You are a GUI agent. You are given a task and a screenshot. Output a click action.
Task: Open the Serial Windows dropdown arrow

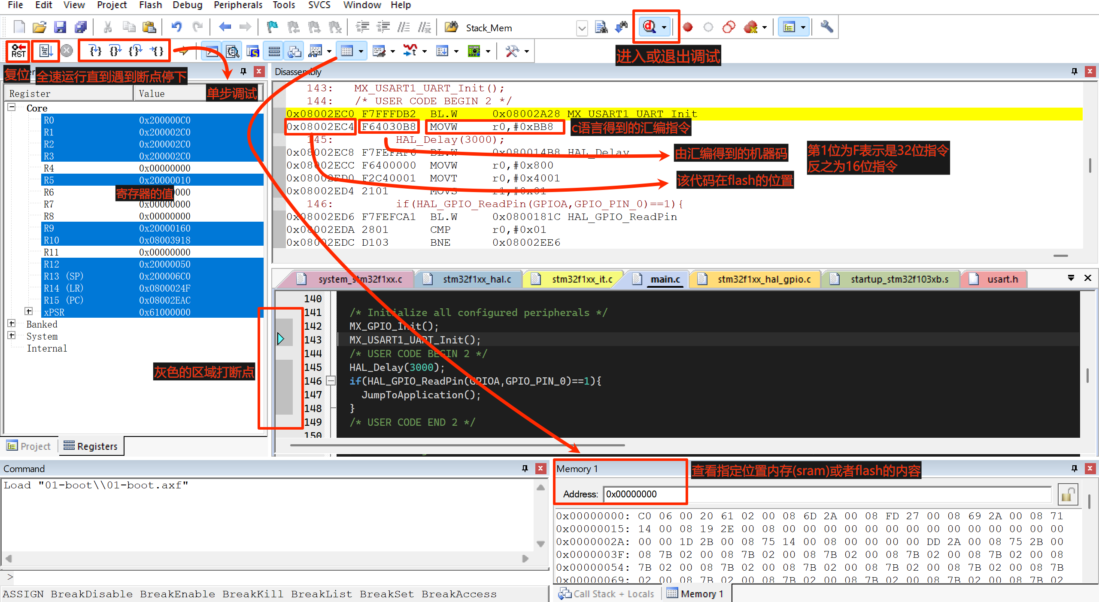[393, 51]
